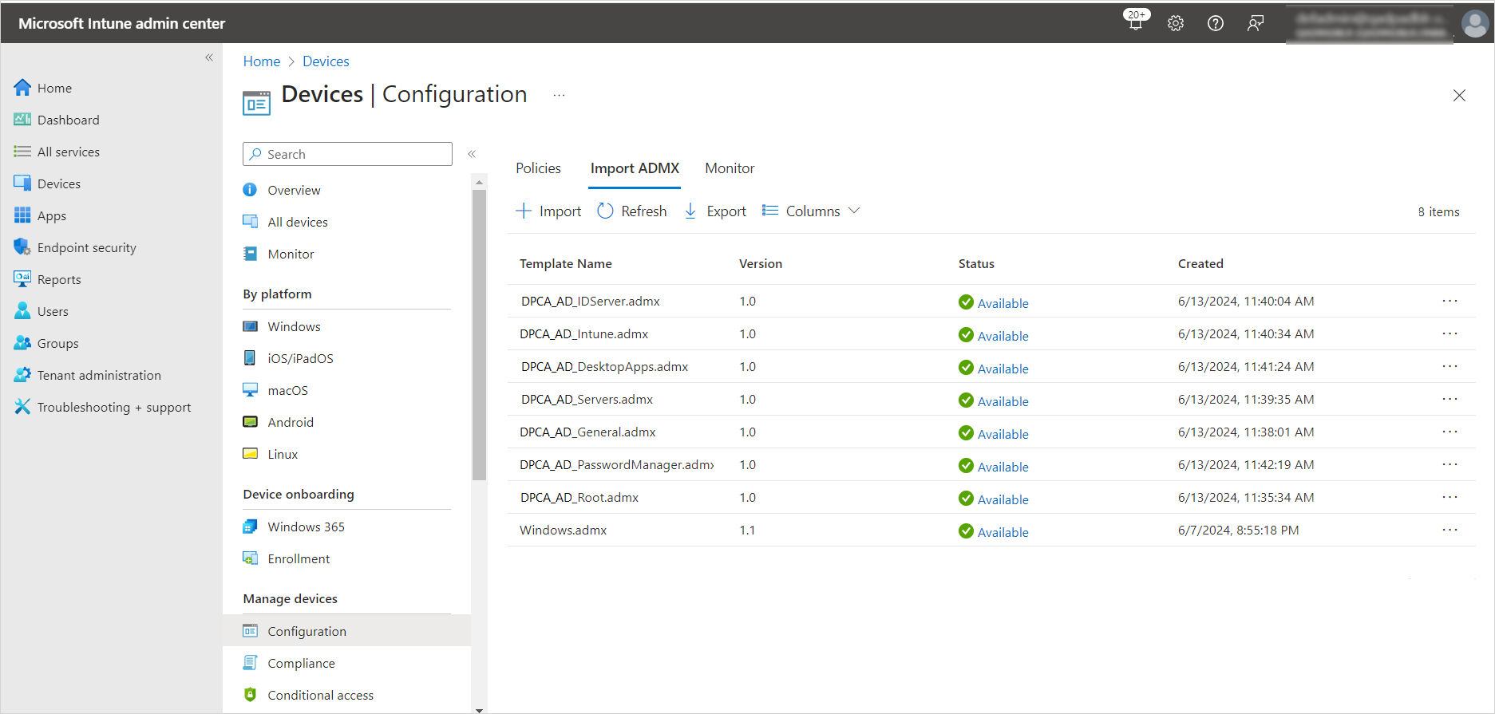Click the Conditional access icon

point(250,695)
